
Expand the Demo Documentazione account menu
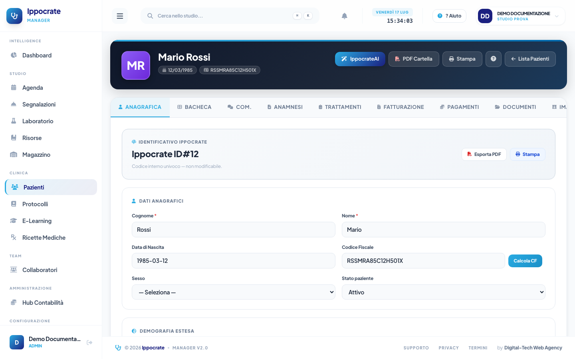click(x=521, y=16)
